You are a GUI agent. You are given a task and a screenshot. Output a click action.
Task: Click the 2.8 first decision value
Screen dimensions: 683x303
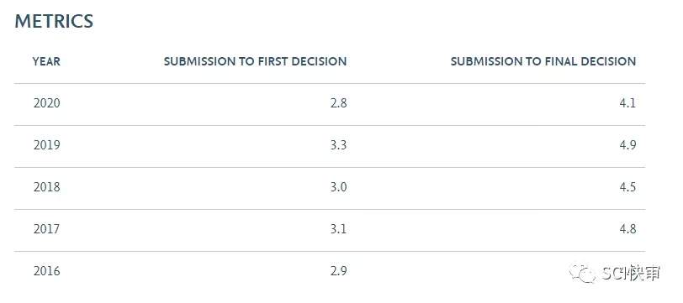(x=338, y=103)
